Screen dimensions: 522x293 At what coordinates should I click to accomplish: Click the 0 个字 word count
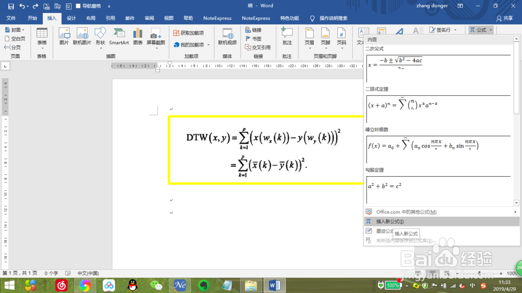click(51, 273)
